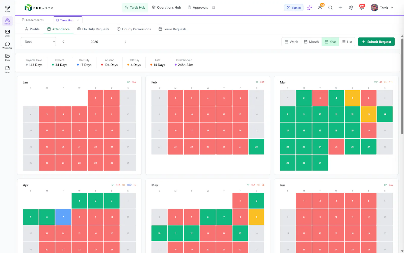Open Docs from the sidebar

(7, 57)
